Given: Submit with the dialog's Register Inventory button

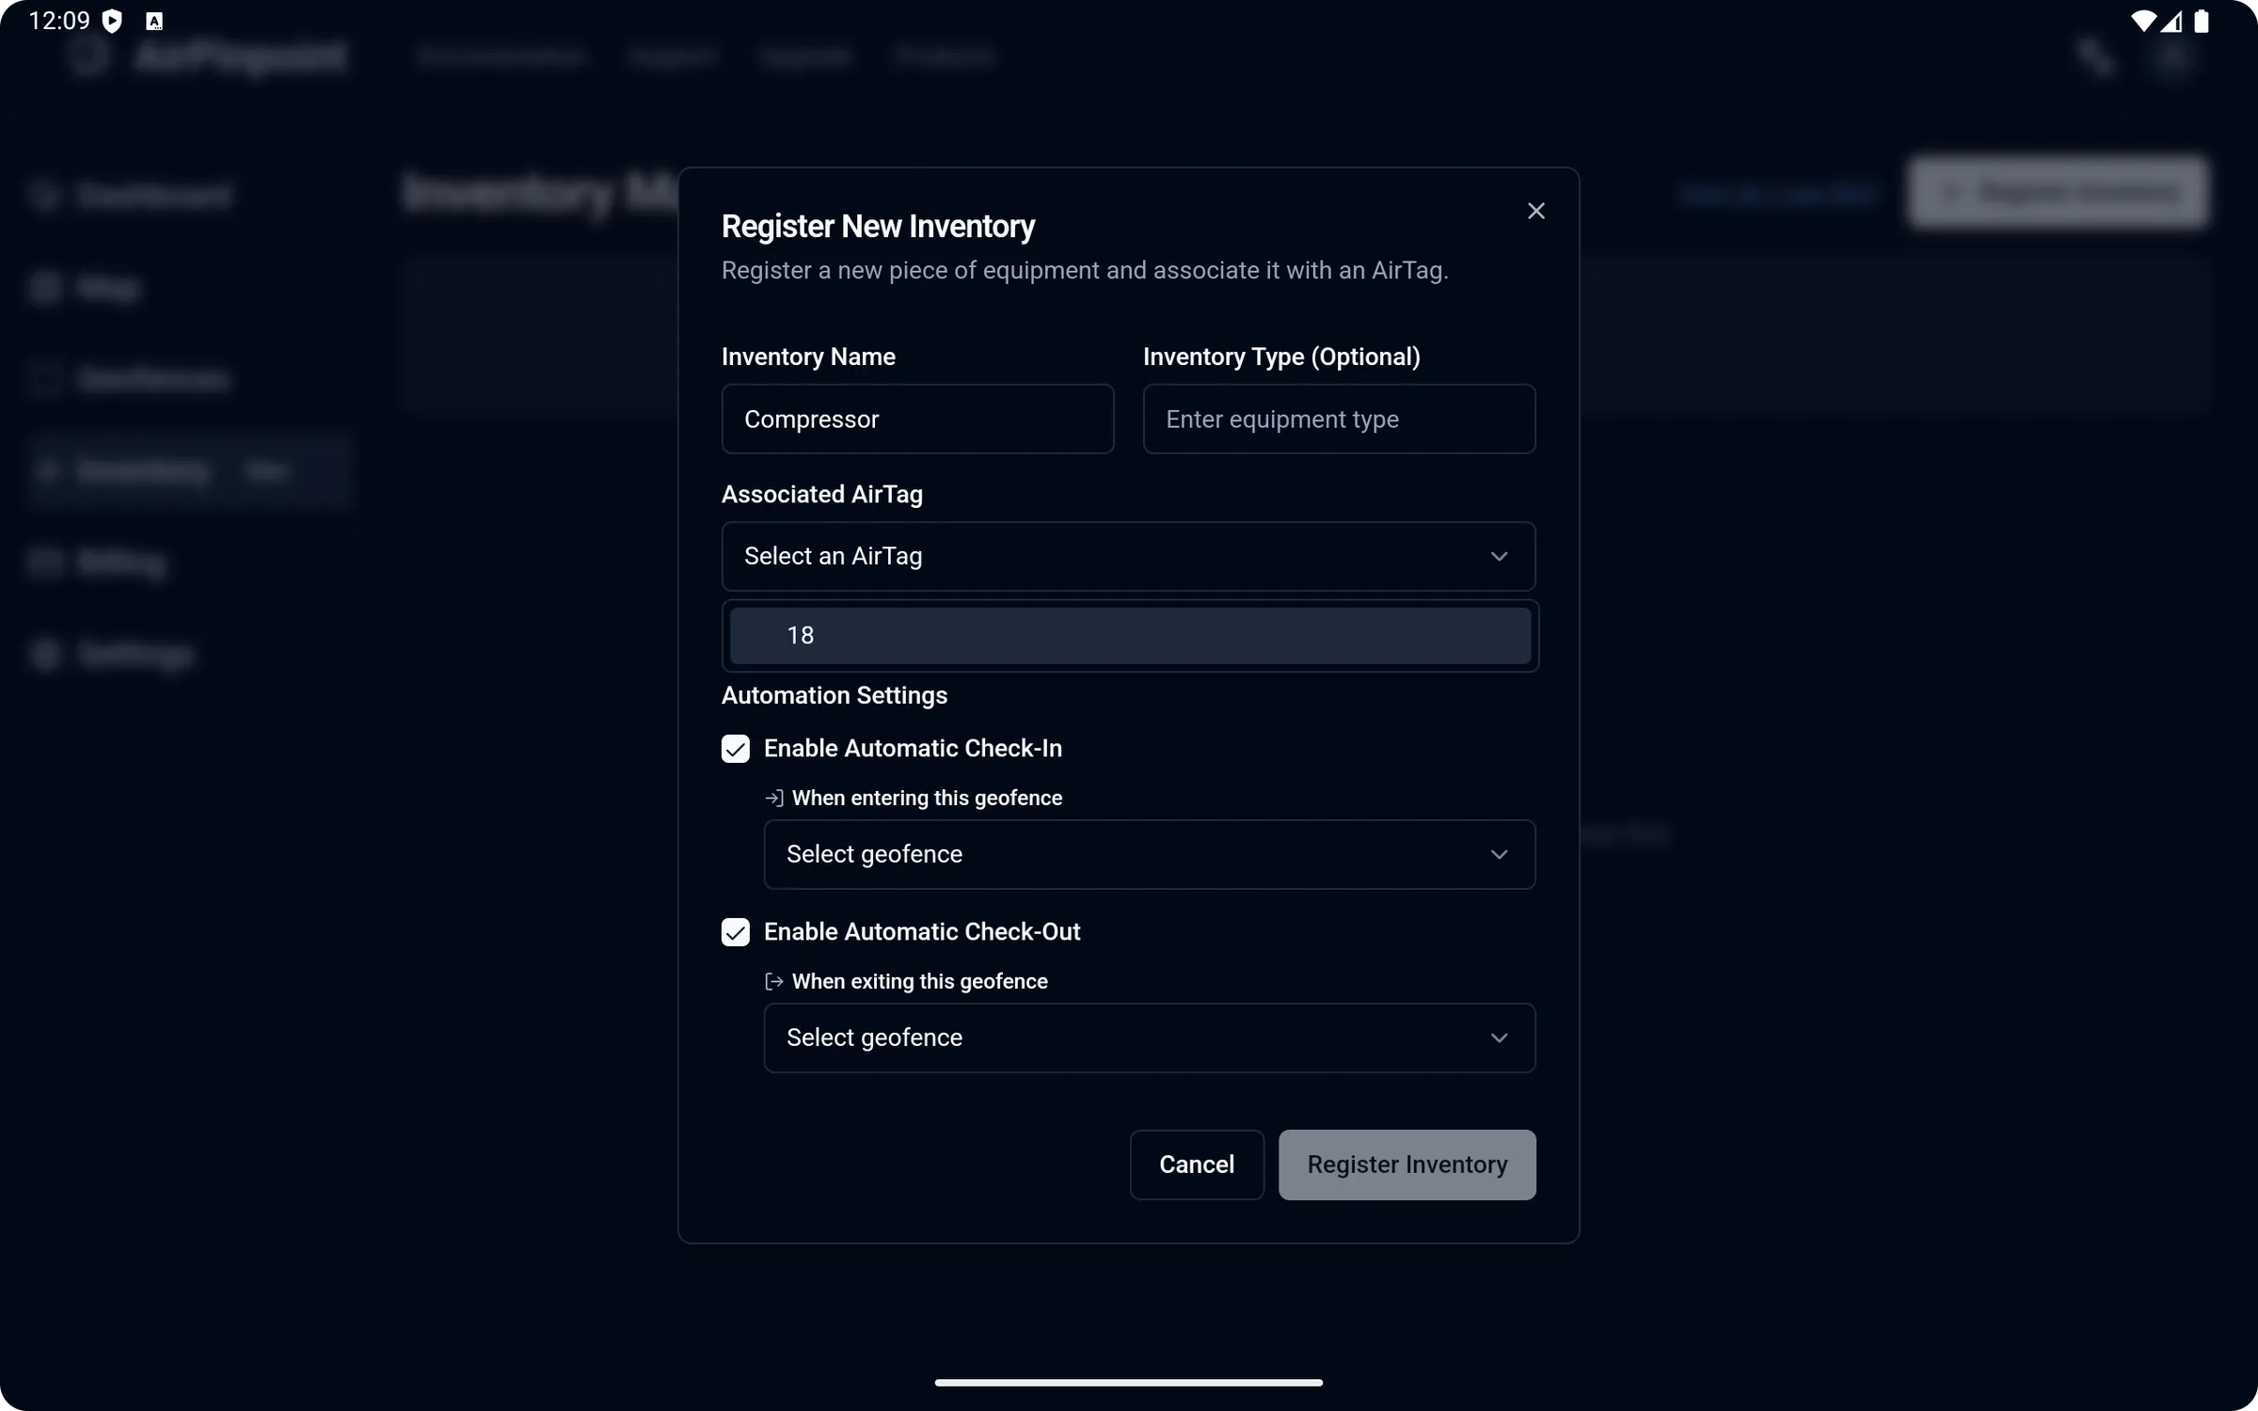Looking at the screenshot, I should pos(1407,1165).
